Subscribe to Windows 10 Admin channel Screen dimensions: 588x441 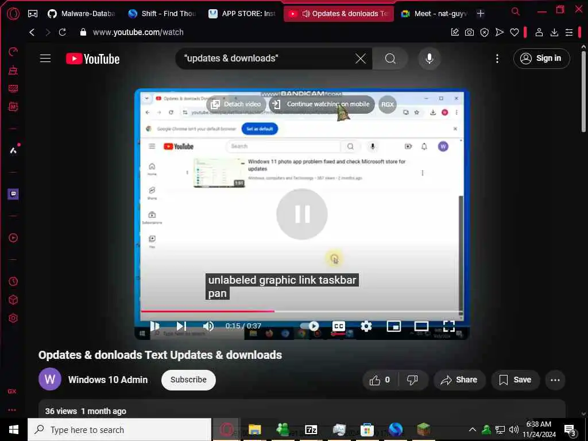point(188,380)
